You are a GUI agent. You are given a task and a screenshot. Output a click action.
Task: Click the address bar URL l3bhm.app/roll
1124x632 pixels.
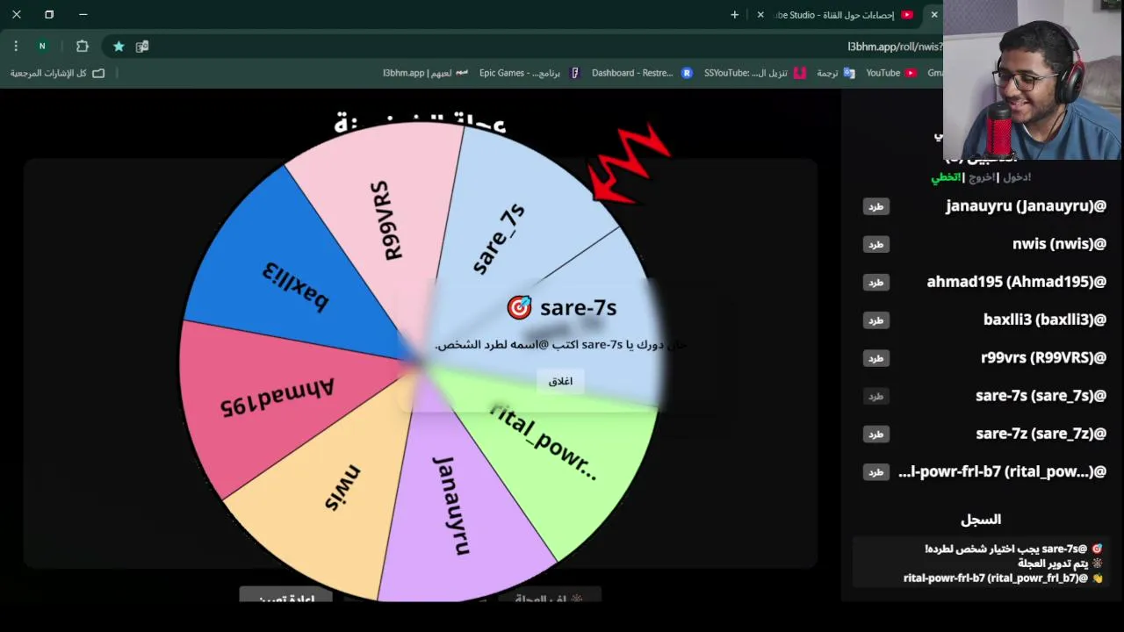(x=894, y=47)
